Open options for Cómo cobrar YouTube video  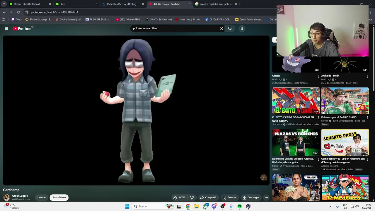(367, 159)
